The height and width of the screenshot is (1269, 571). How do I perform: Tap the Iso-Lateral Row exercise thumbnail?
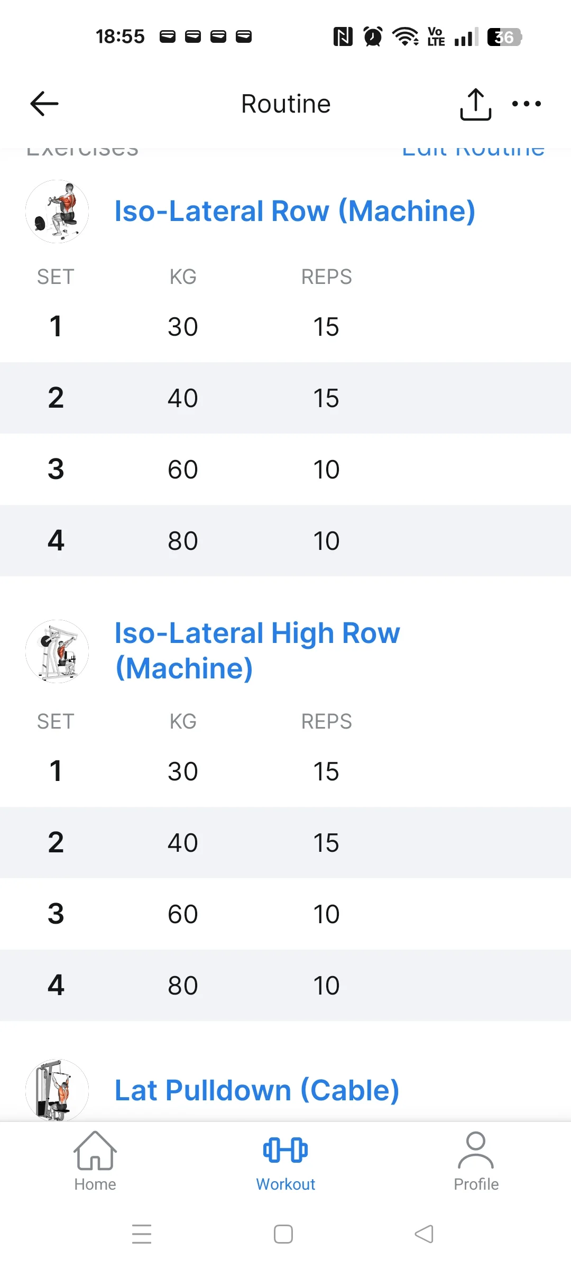(x=57, y=212)
